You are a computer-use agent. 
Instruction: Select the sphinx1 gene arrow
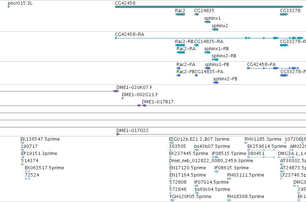(x=207, y=22)
